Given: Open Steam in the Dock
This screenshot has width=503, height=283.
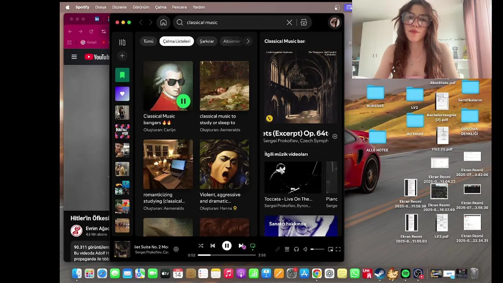Looking at the screenshot, I should click(380, 273).
